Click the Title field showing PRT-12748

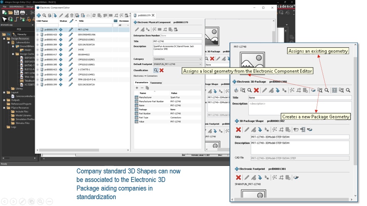pyautogui.click(x=177, y=41)
